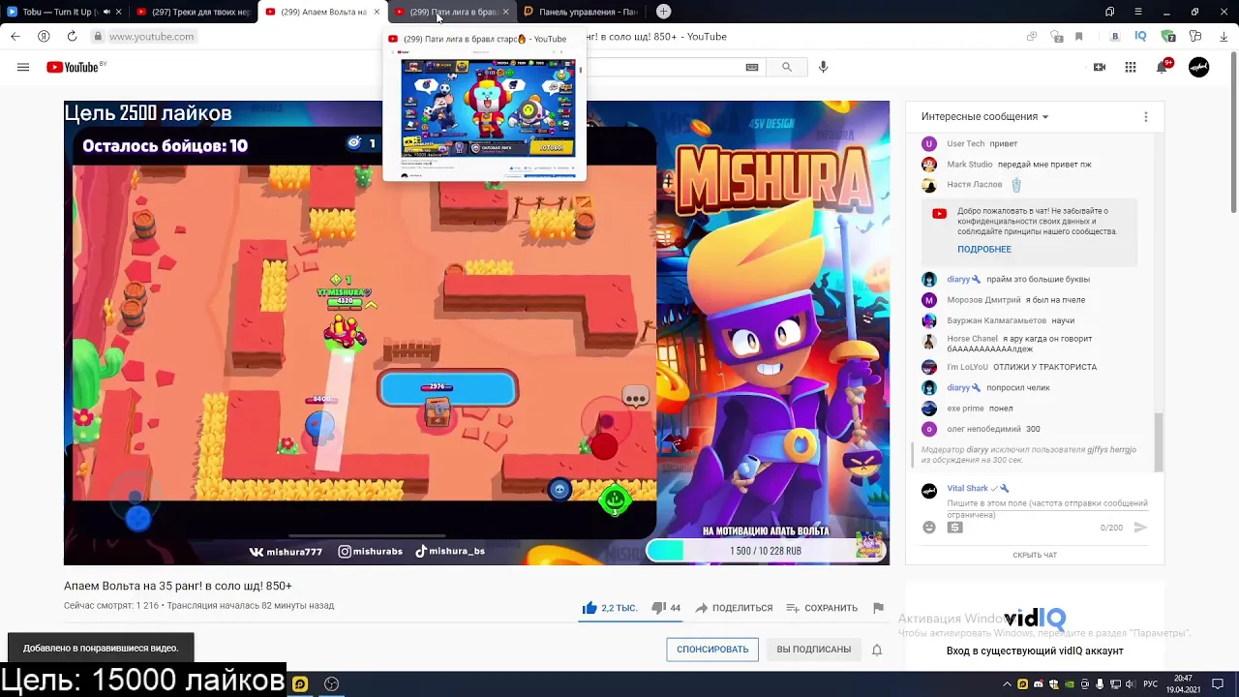Expand hidden system tray icons chevron
The width and height of the screenshot is (1239, 697).
point(1007,683)
